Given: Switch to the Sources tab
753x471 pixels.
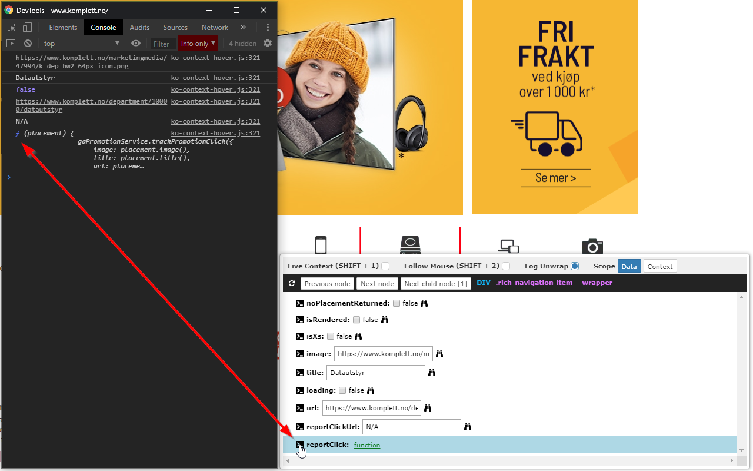Looking at the screenshot, I should point(175,28).
